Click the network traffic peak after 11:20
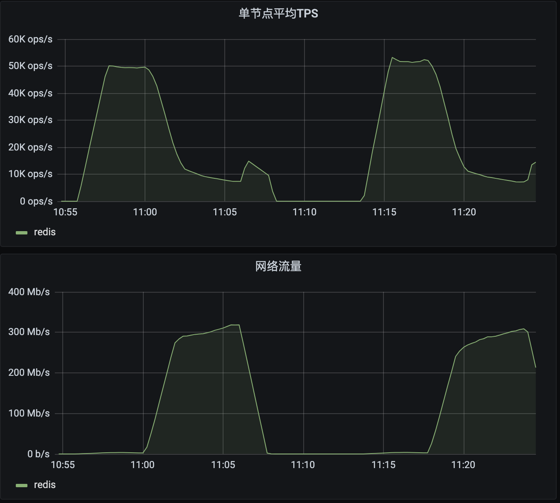Screen dimensions: 560x503 [x=523, y=329]
